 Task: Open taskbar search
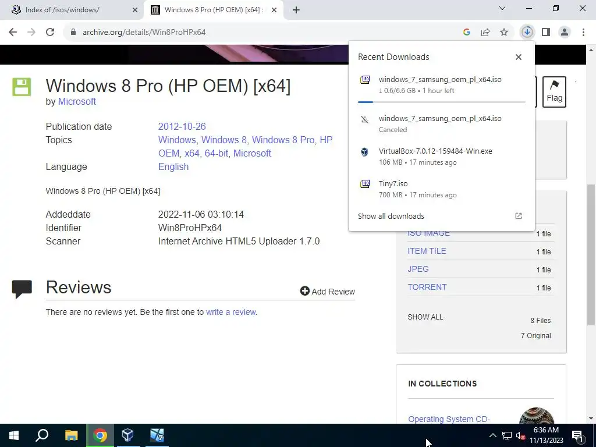click(x=42, y=435)
